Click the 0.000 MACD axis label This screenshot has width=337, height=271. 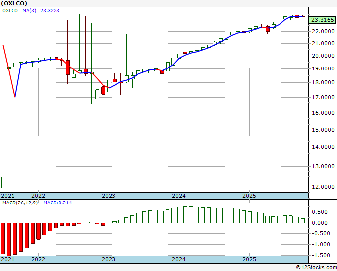[321, 223]
